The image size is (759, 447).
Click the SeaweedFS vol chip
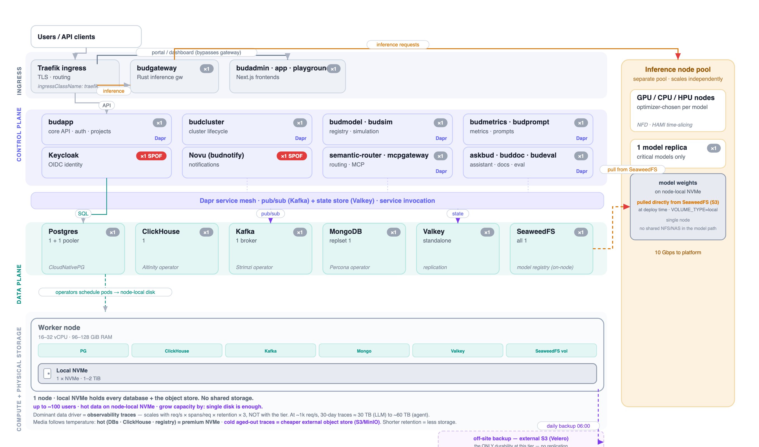click(551, 351)
